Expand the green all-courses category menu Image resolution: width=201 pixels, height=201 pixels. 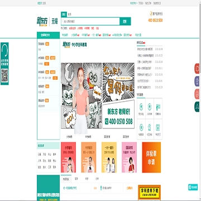48,35
